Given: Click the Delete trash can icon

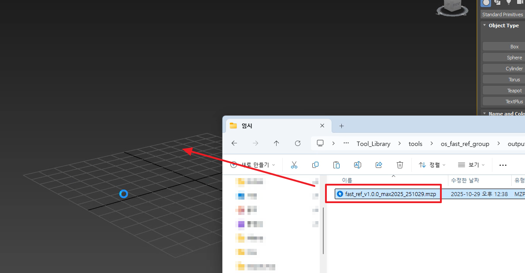Looking at the screenshot, I should [400, 165].
